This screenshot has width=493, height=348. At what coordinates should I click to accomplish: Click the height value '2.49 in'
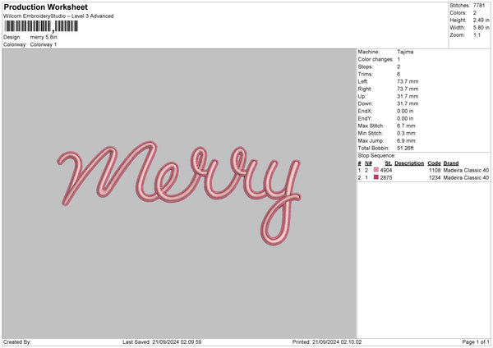pos(481,20)
